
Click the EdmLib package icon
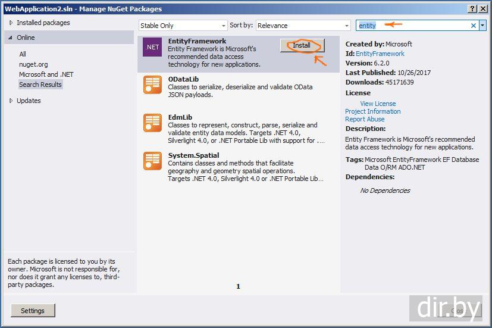click(152, 123)
